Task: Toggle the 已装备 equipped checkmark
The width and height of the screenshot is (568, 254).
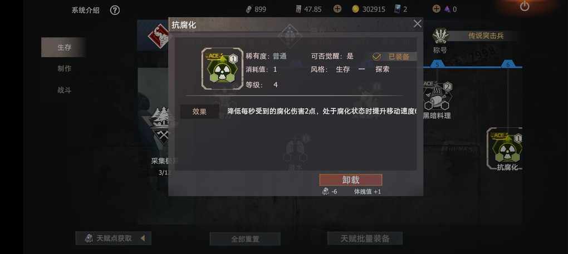Action: click(x=377, y=57)
